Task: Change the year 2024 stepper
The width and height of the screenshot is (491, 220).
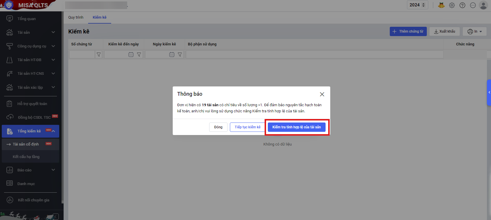Action: pyautogui.click(x=423, y=5)
